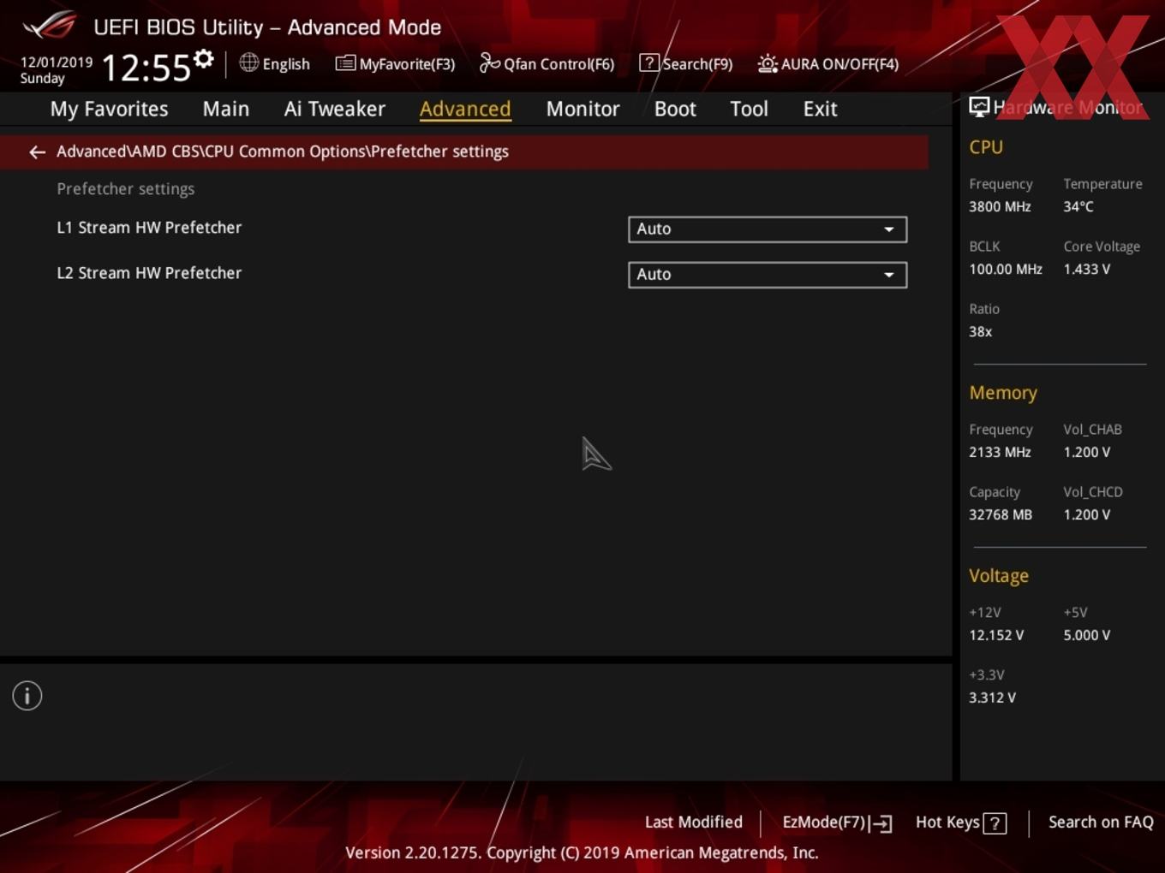
Task: Go back using the breadcrumb arrow
Action: pyautogui.click(x=37, y=151)
